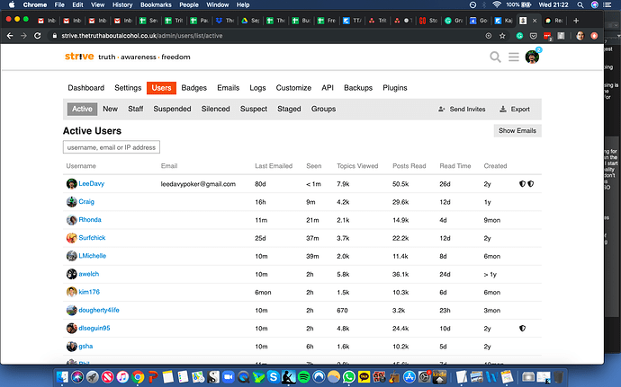Open a new Chrome tab with plus

point(576,21)
